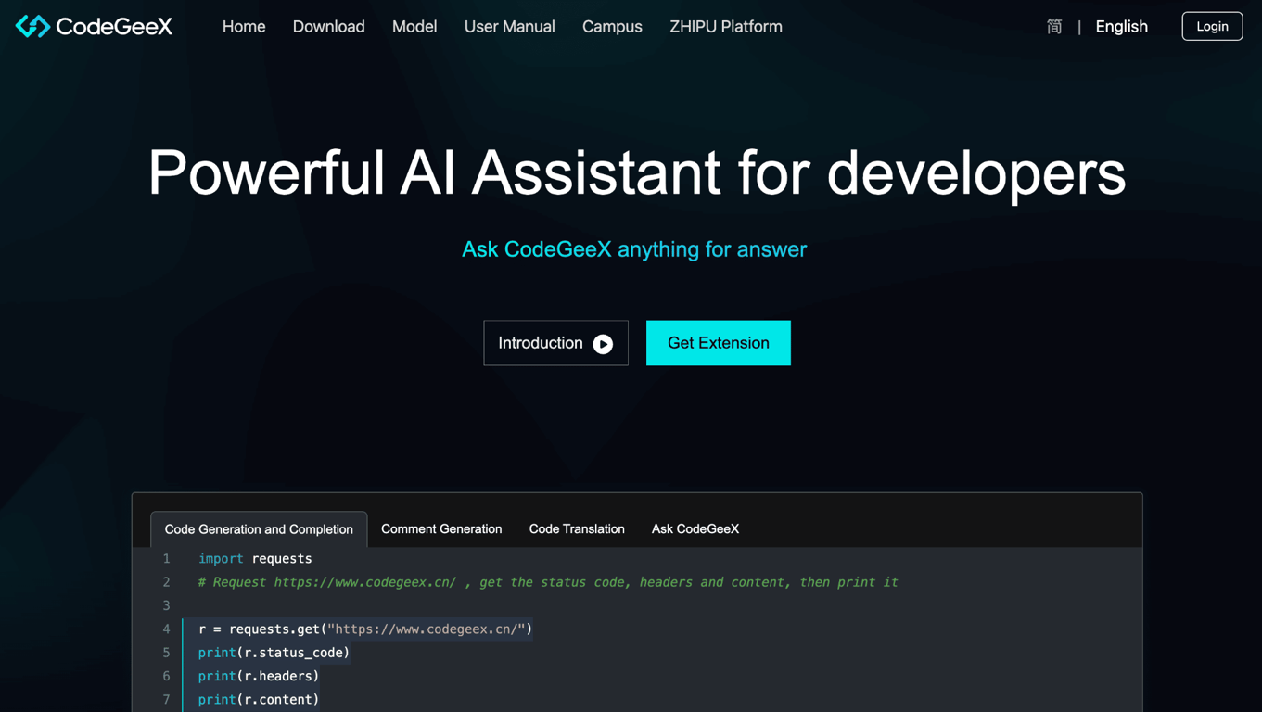Click the 'Ask CodeGeeX anything for answer' subtitle
This screenshot has height=712, width=1262.
[634, 249]
